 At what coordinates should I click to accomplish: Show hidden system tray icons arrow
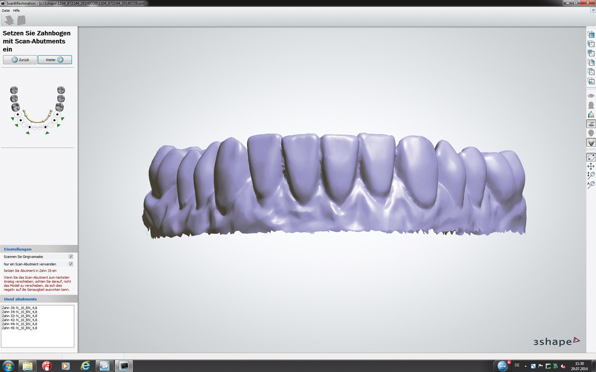click(526, 366)
